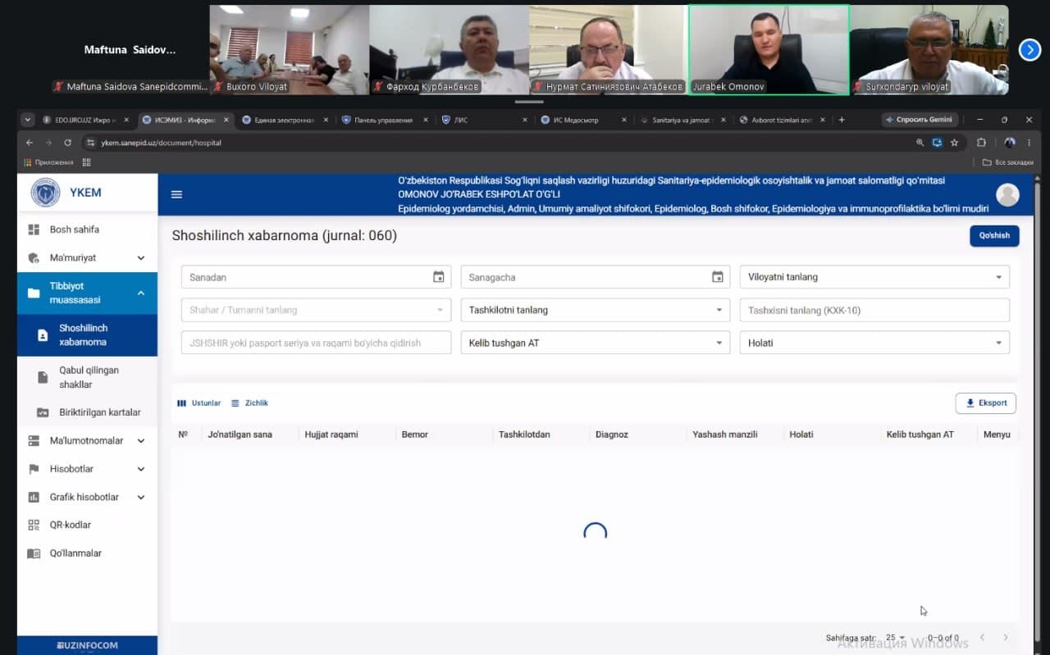Open the Tashkilotni tanlang dropdown

pyautogui.click(x=595, y=310)
